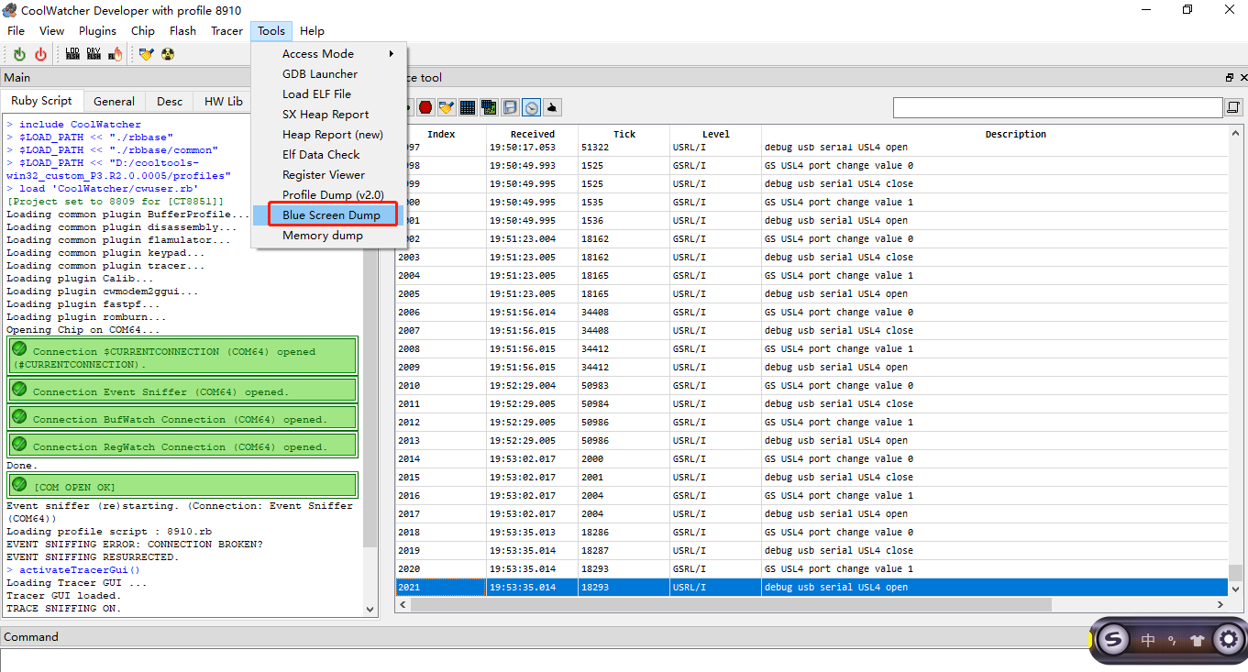This screenshot has height=672, width=1248.
Task: Open Register Viewer from Tools menu
Action: [x=329, y=175]
